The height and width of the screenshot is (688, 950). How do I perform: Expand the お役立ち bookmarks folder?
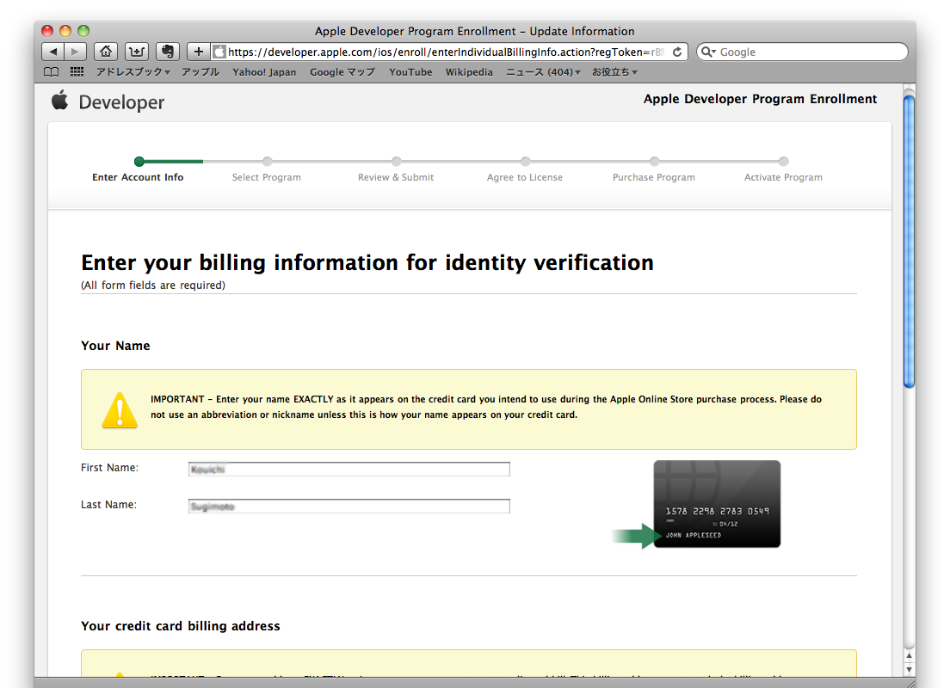pos(614,72)
